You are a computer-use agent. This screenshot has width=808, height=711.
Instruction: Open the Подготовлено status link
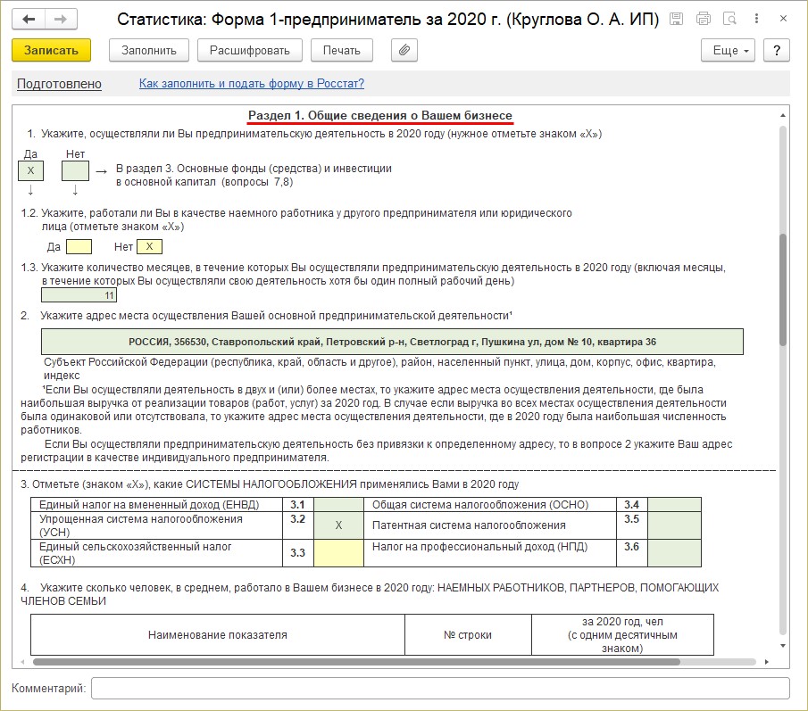pos(59,84)
